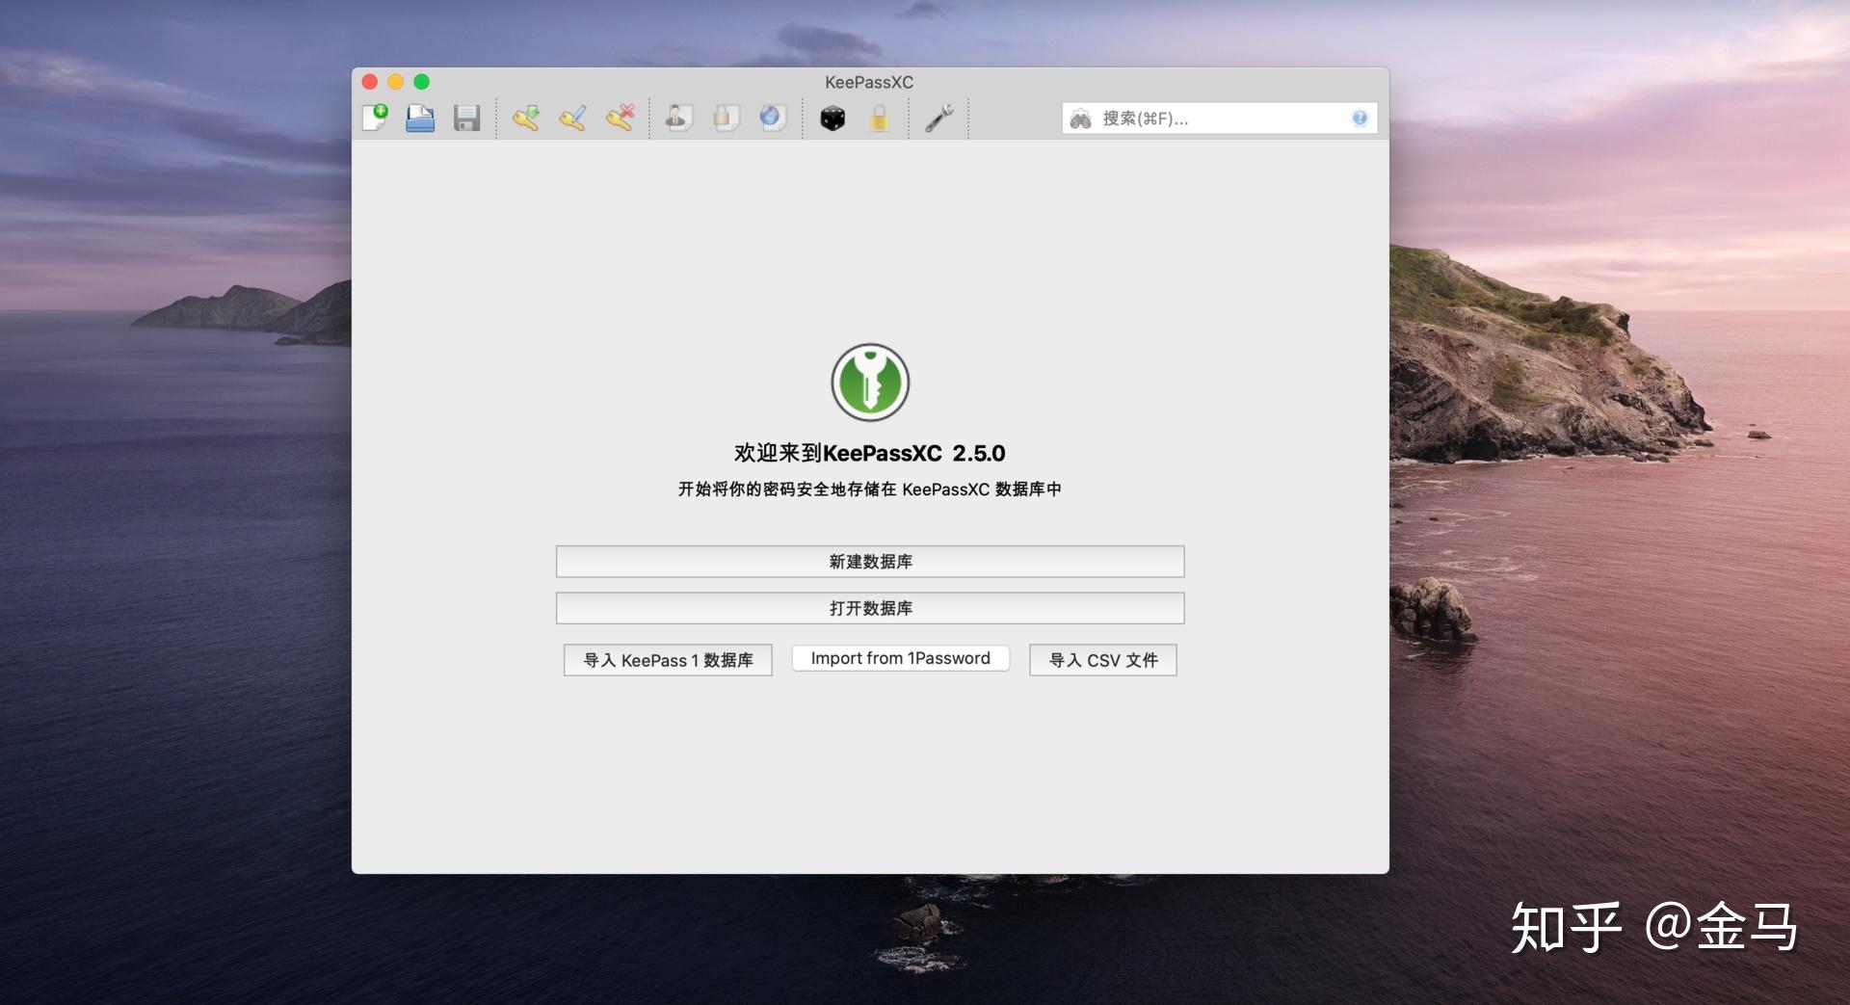Click the help question mark in search bar

1360,118
